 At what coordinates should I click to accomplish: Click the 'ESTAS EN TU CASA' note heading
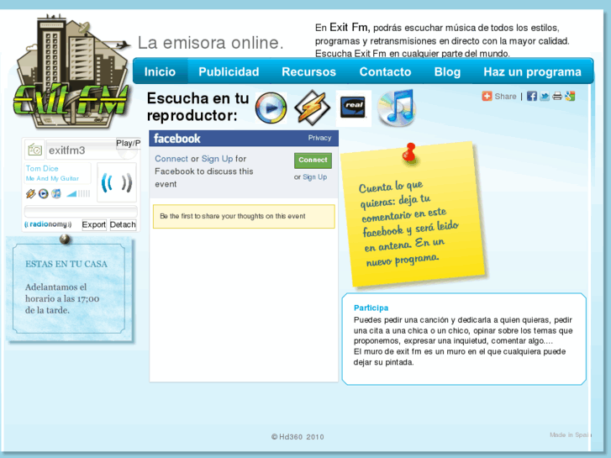click(66, 264)
